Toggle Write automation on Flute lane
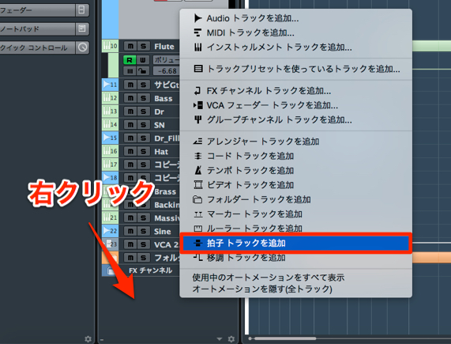The width and height of the screenshot is (451, 344). click(x=143, y=60)
